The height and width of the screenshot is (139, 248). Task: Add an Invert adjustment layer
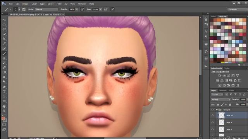pos(220,85)
